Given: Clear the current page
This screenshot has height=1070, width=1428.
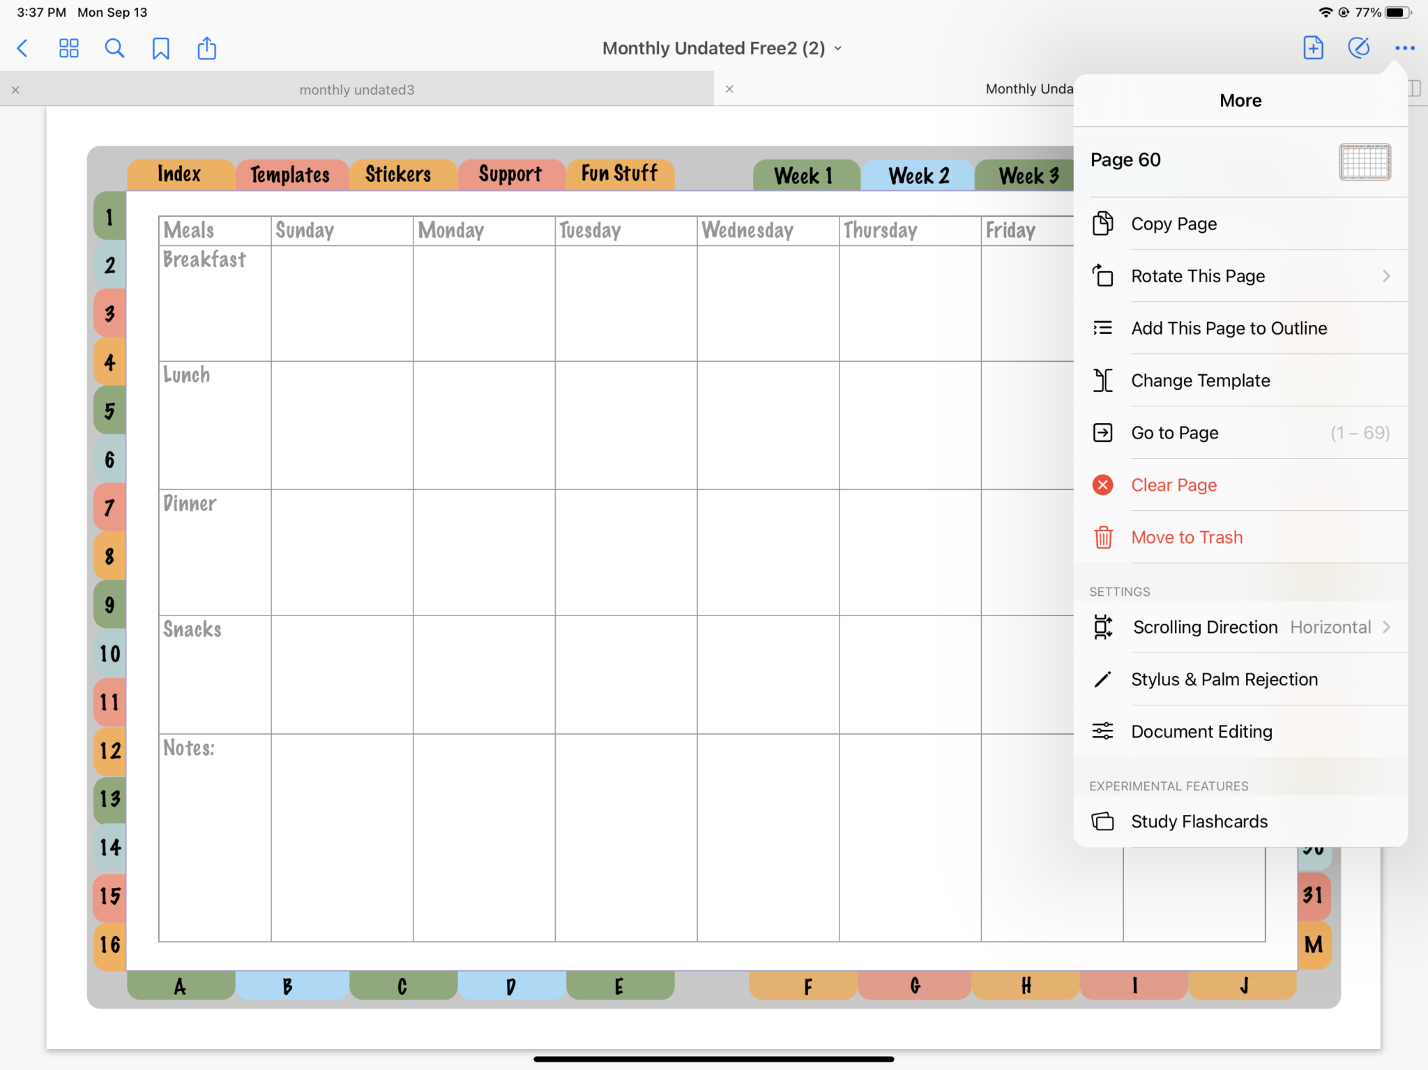Looking at the screenshot, I should point(1173,484).
